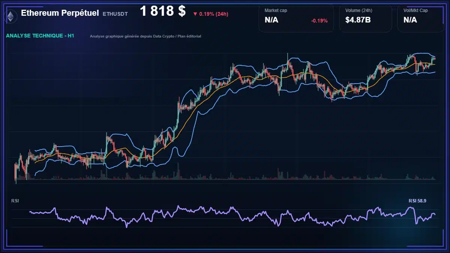Viewport: 450px width, 253px height.
Task: Click the 0.19% (24h) change text
Action: 214,14
